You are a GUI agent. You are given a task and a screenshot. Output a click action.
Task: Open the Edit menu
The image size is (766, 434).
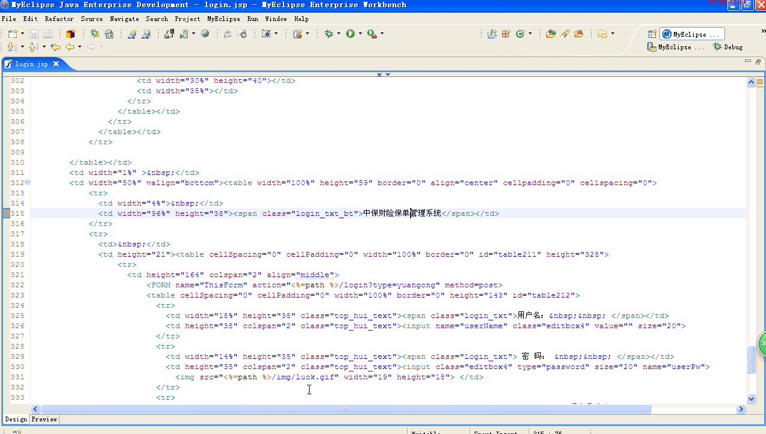pyautogui.click(x=30, y=19)
